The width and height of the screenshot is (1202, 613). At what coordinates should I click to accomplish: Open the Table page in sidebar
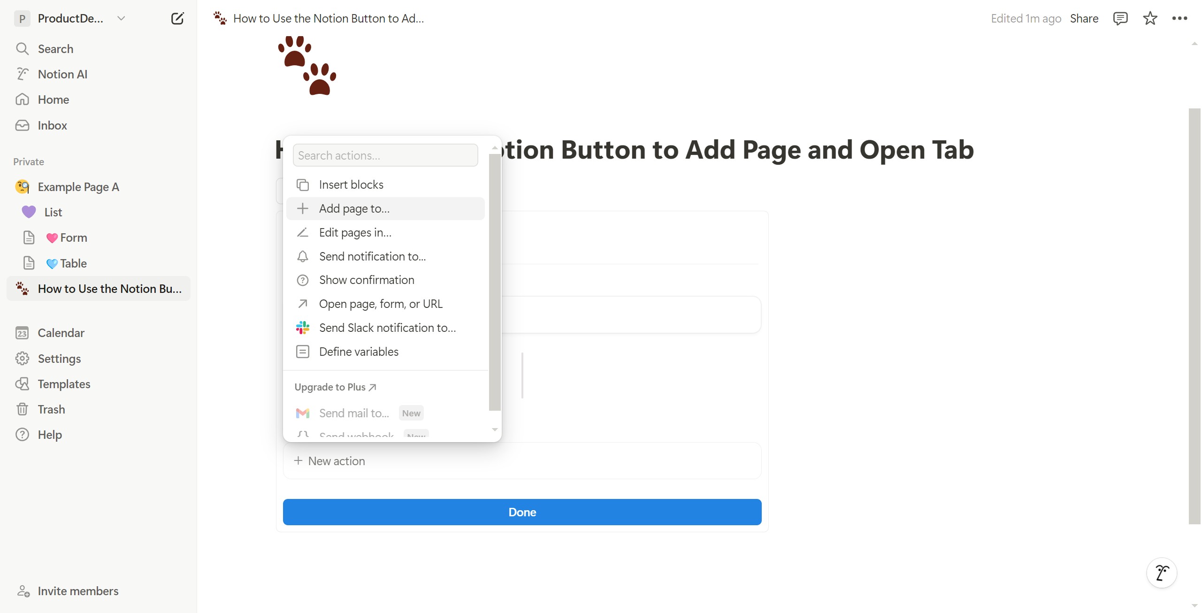click(99, 263)
